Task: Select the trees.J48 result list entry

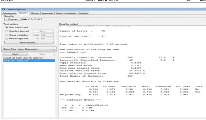Action: 29,61
